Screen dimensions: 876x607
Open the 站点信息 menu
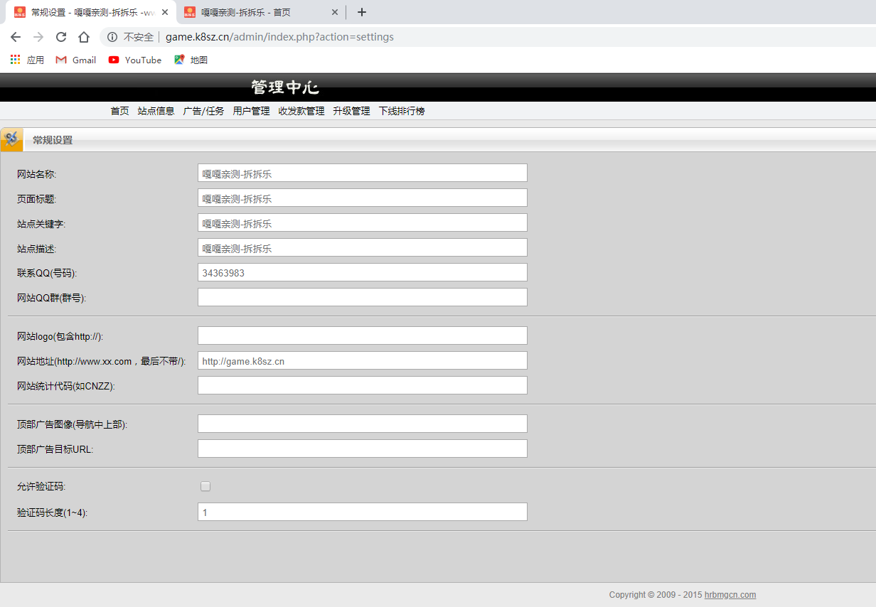pos(156,111)
